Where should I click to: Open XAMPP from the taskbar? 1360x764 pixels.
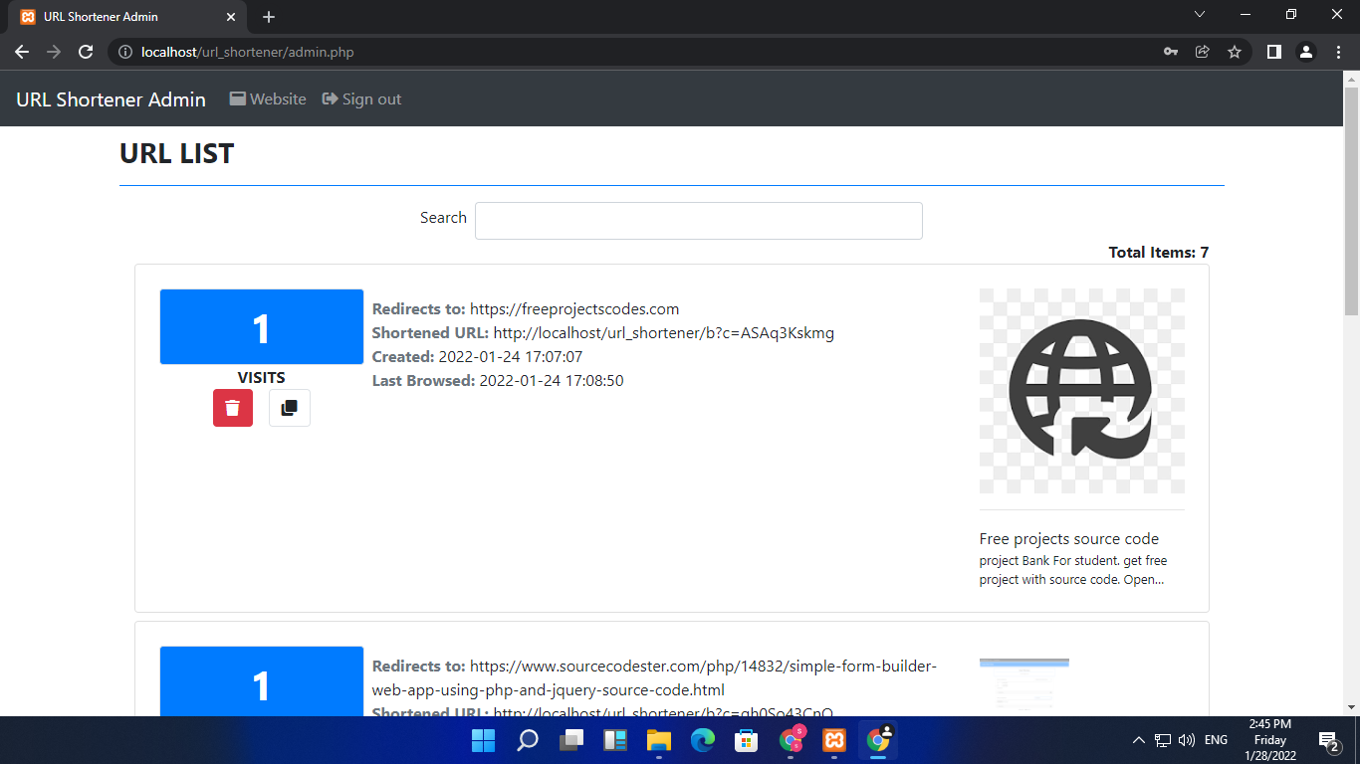833,740
